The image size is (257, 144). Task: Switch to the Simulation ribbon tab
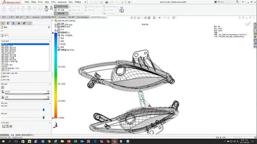[62, 17]
